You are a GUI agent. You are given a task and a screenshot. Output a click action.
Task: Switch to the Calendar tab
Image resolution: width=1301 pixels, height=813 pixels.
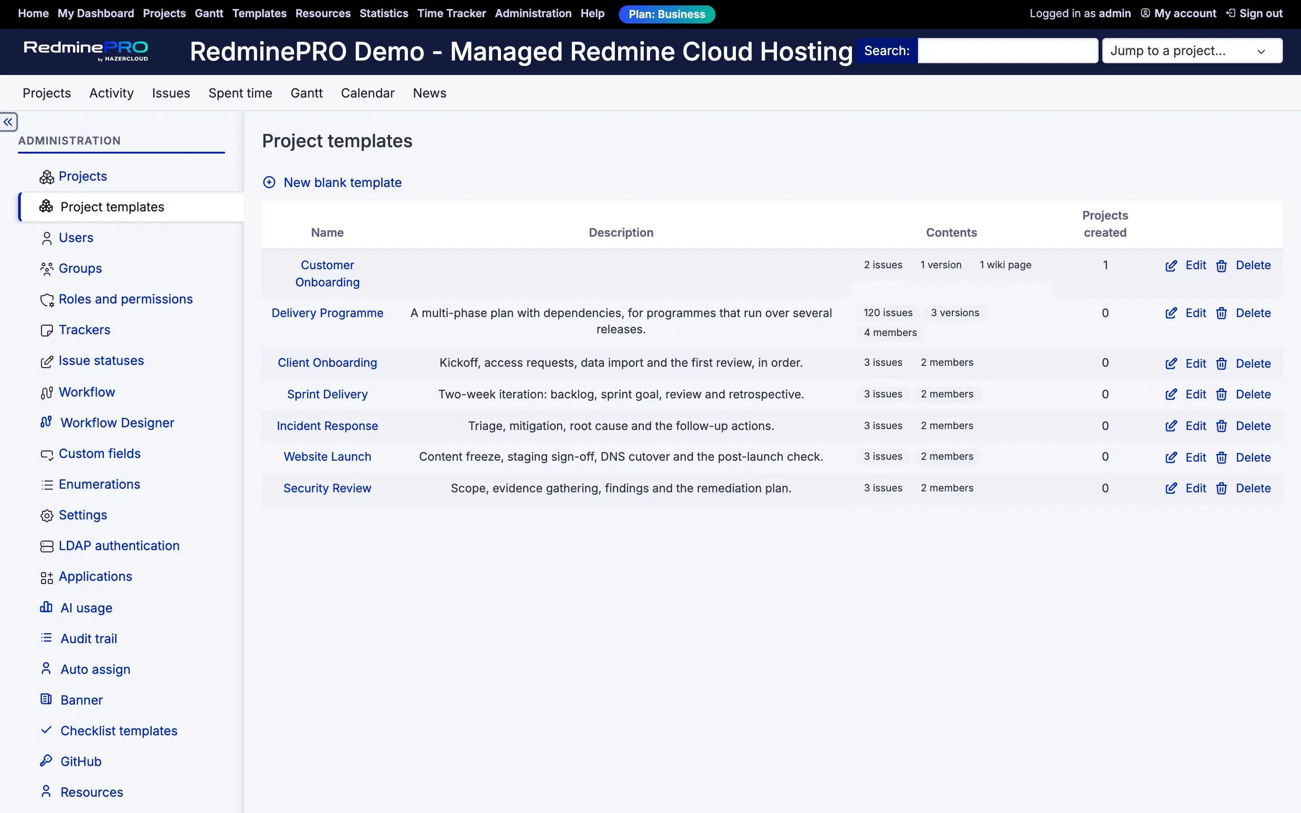pyautogui.click(x=368, y=93)
